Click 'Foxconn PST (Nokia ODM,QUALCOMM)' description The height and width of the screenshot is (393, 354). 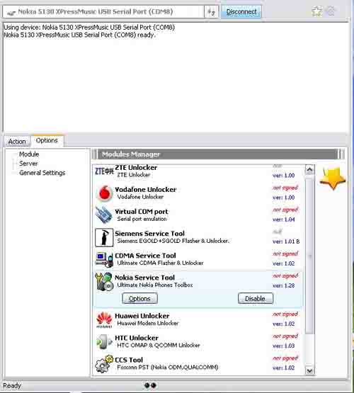pos(168,368)
